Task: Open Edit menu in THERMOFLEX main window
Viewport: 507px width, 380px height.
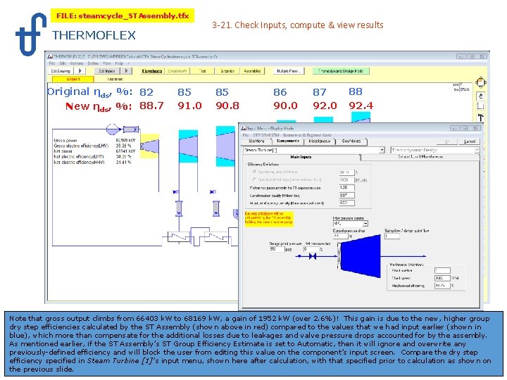Action: click(63, 63)
